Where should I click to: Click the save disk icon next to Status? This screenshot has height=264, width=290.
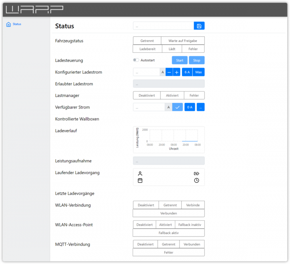pos(199,26)
